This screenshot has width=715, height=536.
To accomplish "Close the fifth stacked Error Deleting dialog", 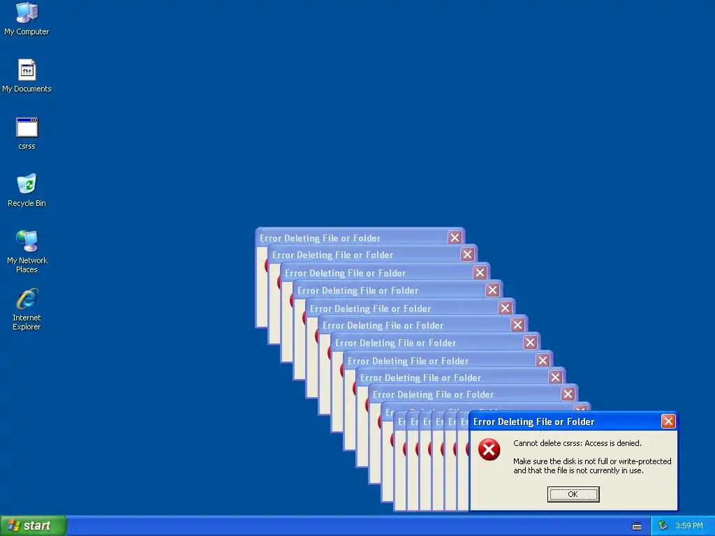I will point(505,308).
